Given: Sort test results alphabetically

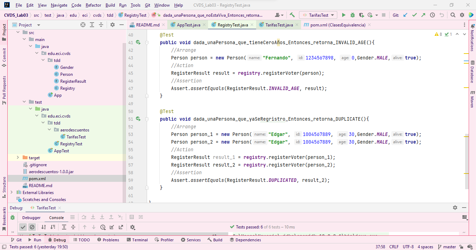Looking at the screenshot, I should (x=44, y=227).
